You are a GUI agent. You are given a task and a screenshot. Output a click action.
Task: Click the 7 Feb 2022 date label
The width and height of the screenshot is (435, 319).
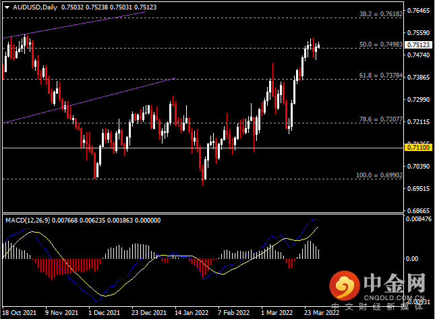click(233, 313)
